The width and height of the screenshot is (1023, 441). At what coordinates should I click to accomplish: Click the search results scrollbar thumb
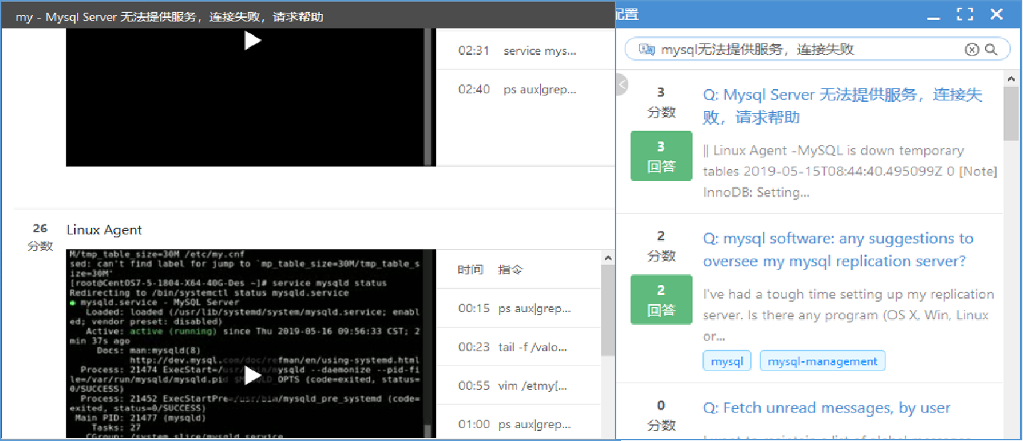coord(1011,113)
